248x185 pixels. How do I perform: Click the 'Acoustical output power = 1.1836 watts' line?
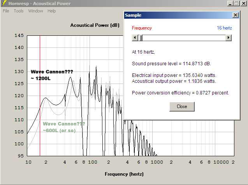pyautogui.click(x=174, y=81)
